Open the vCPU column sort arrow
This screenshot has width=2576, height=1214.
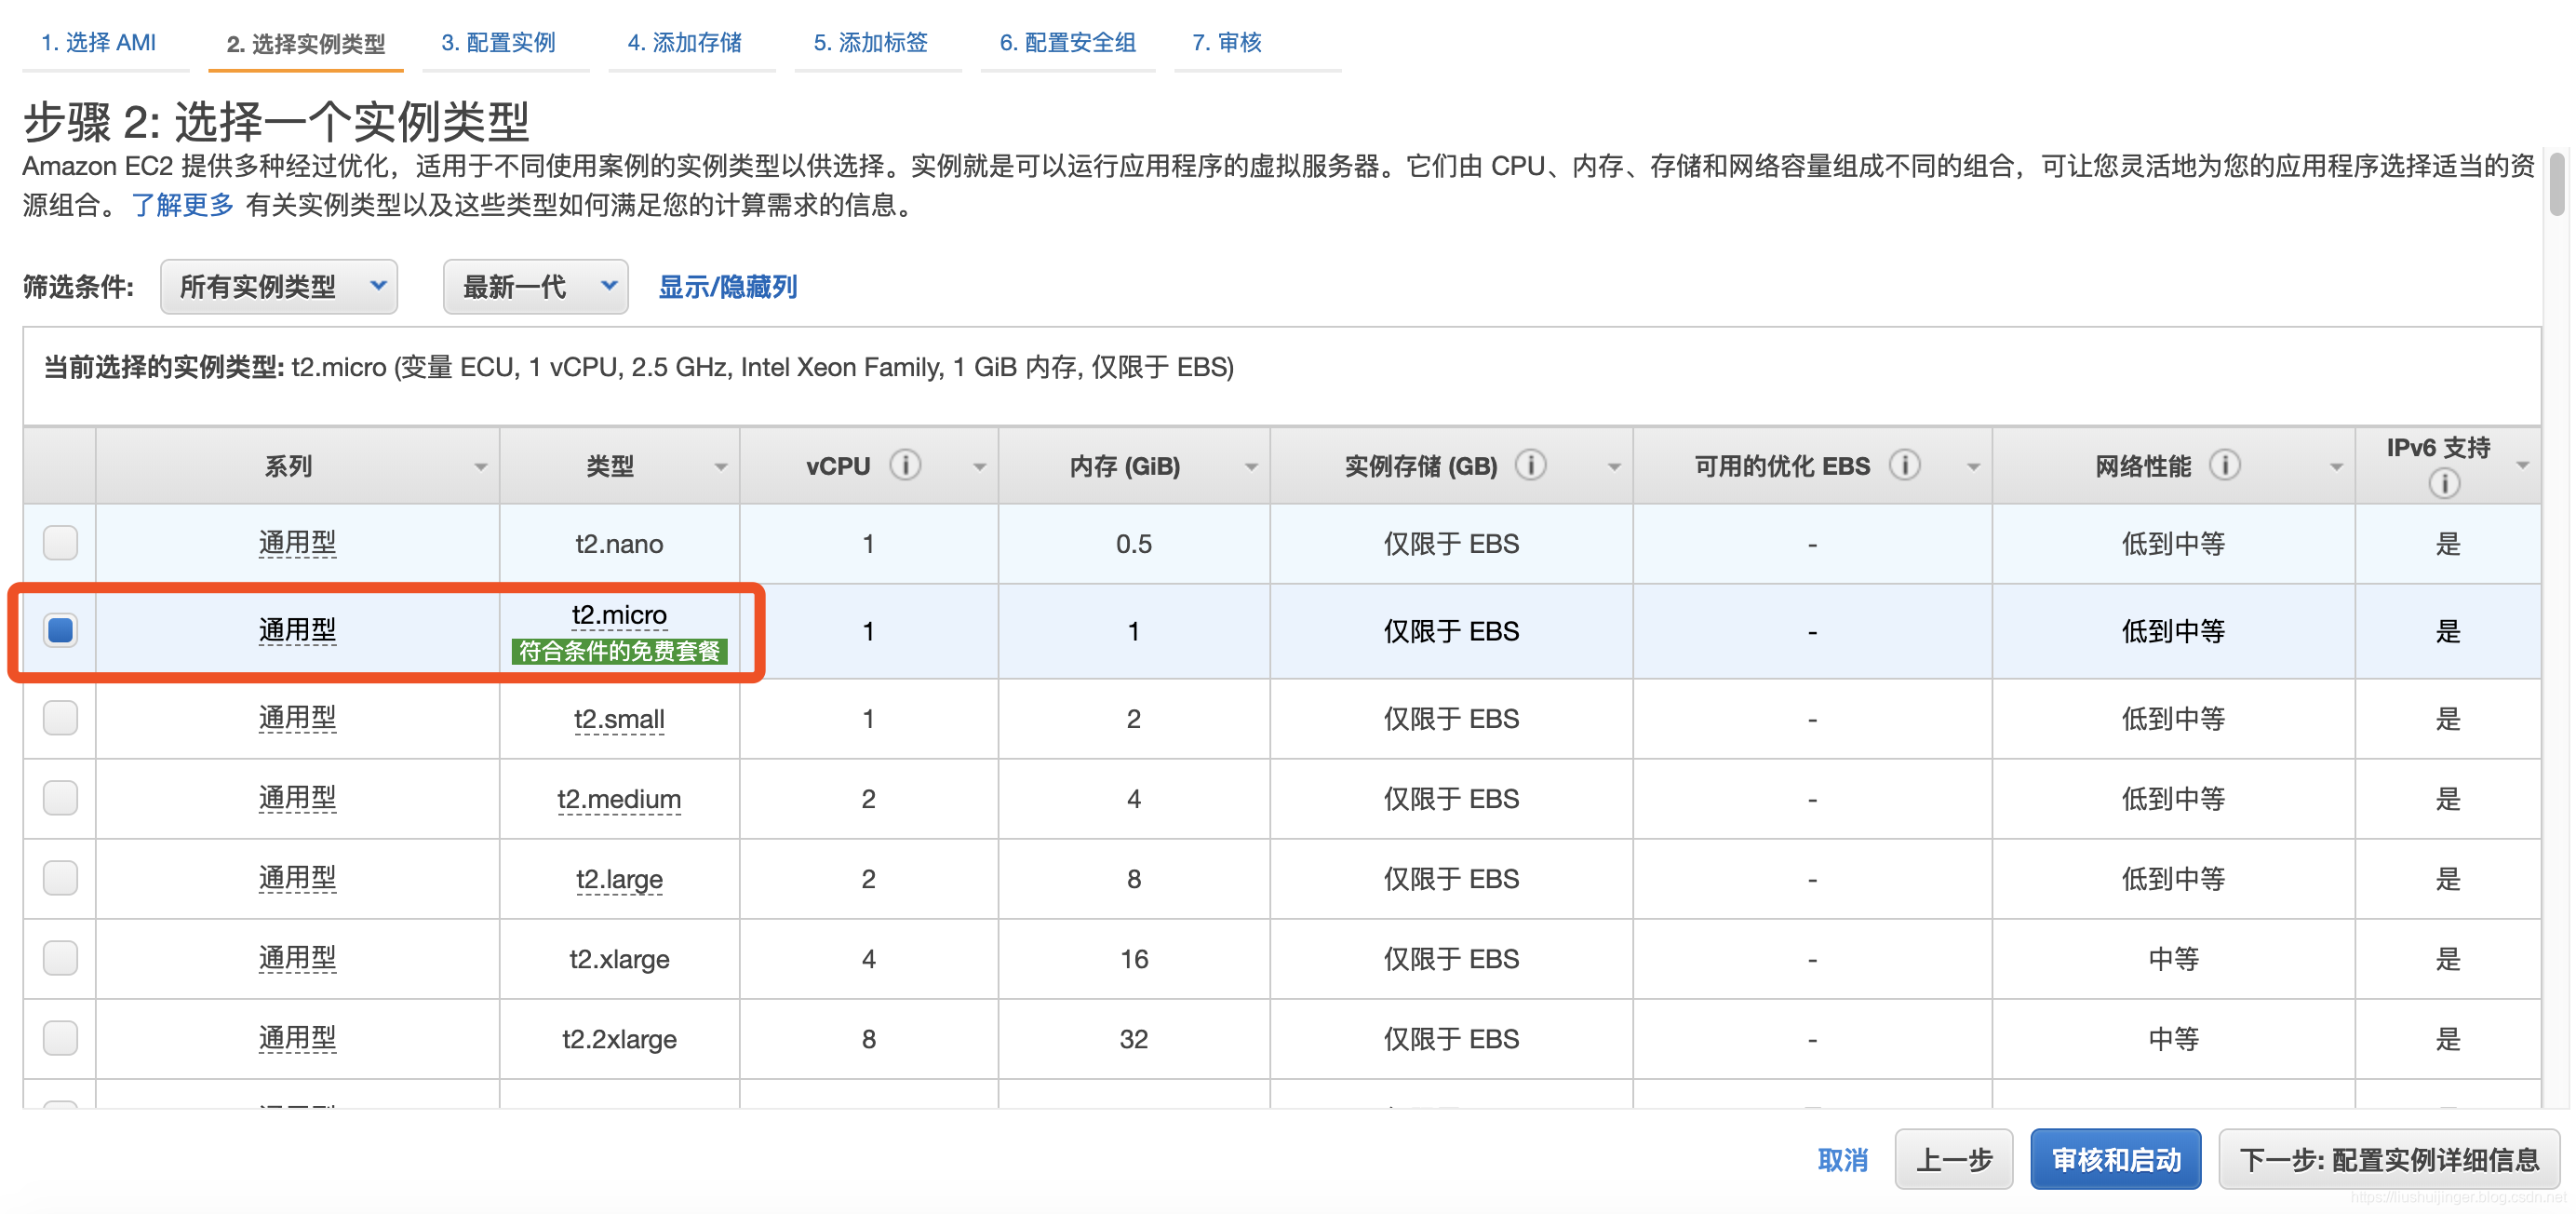tap(980, 467)
